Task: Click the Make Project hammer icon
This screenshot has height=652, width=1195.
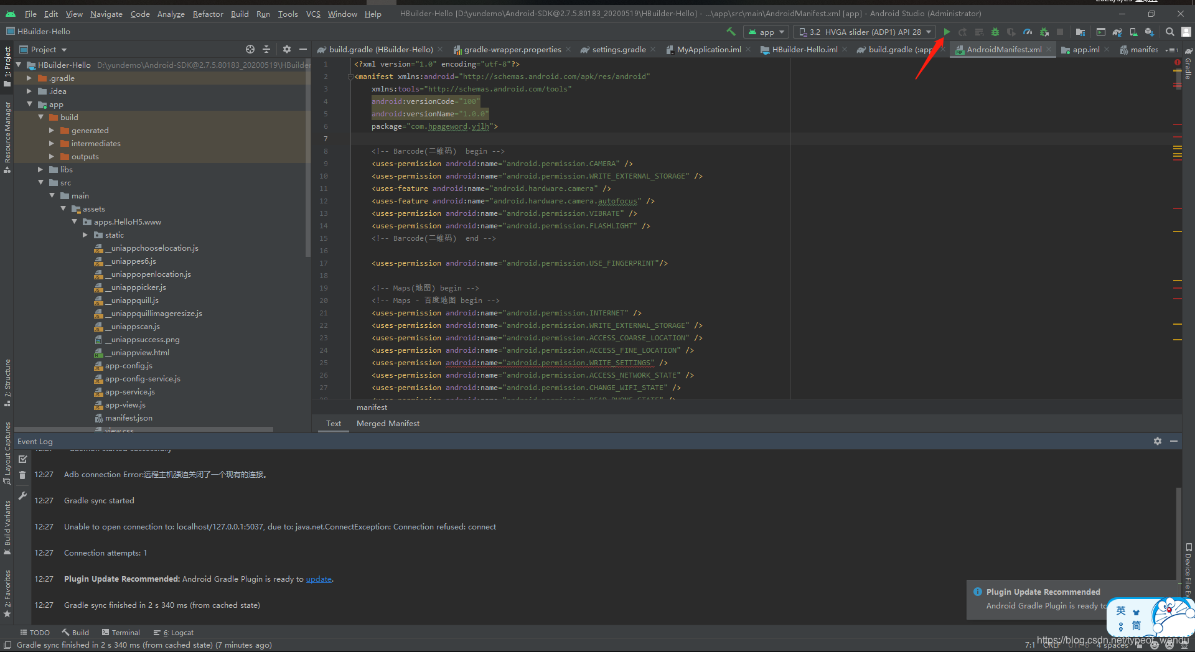Action: 731,32
